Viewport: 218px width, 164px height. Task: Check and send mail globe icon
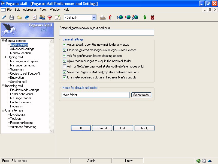135,17
